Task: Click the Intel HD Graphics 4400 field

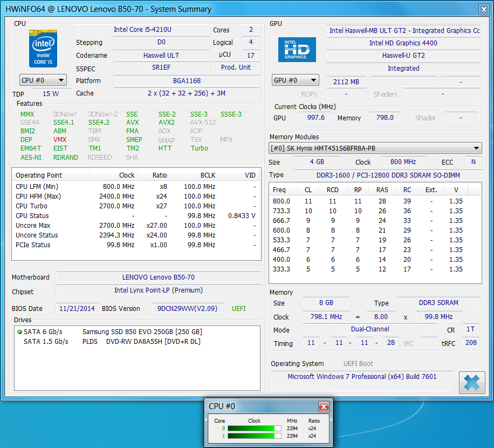Action: (x=403, y=43)
